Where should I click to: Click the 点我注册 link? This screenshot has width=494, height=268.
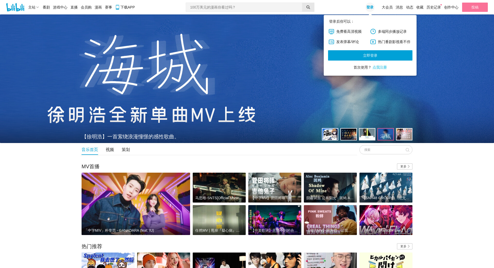tap(380, 67)
